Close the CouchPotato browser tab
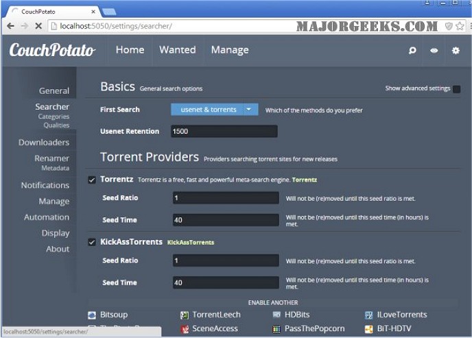The image size is (472, 338). click(93, 12)
